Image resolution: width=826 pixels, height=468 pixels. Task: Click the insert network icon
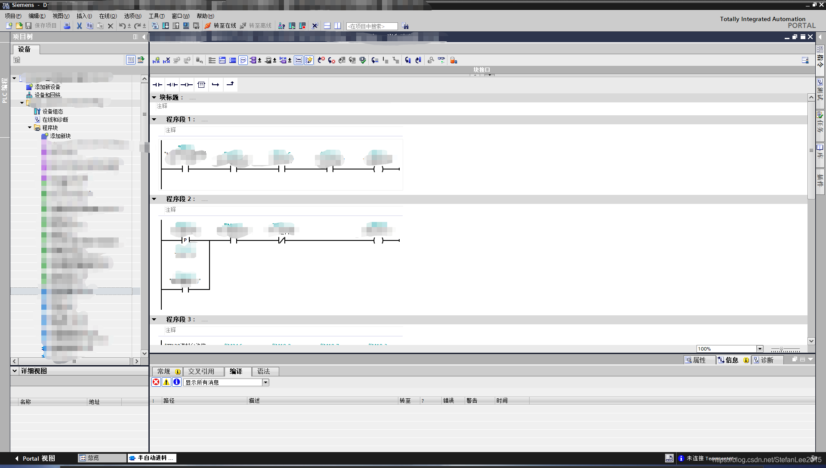pos(156,60)
